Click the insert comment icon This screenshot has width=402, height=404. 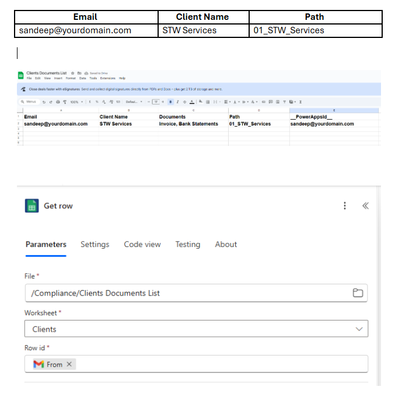point(271,102)
